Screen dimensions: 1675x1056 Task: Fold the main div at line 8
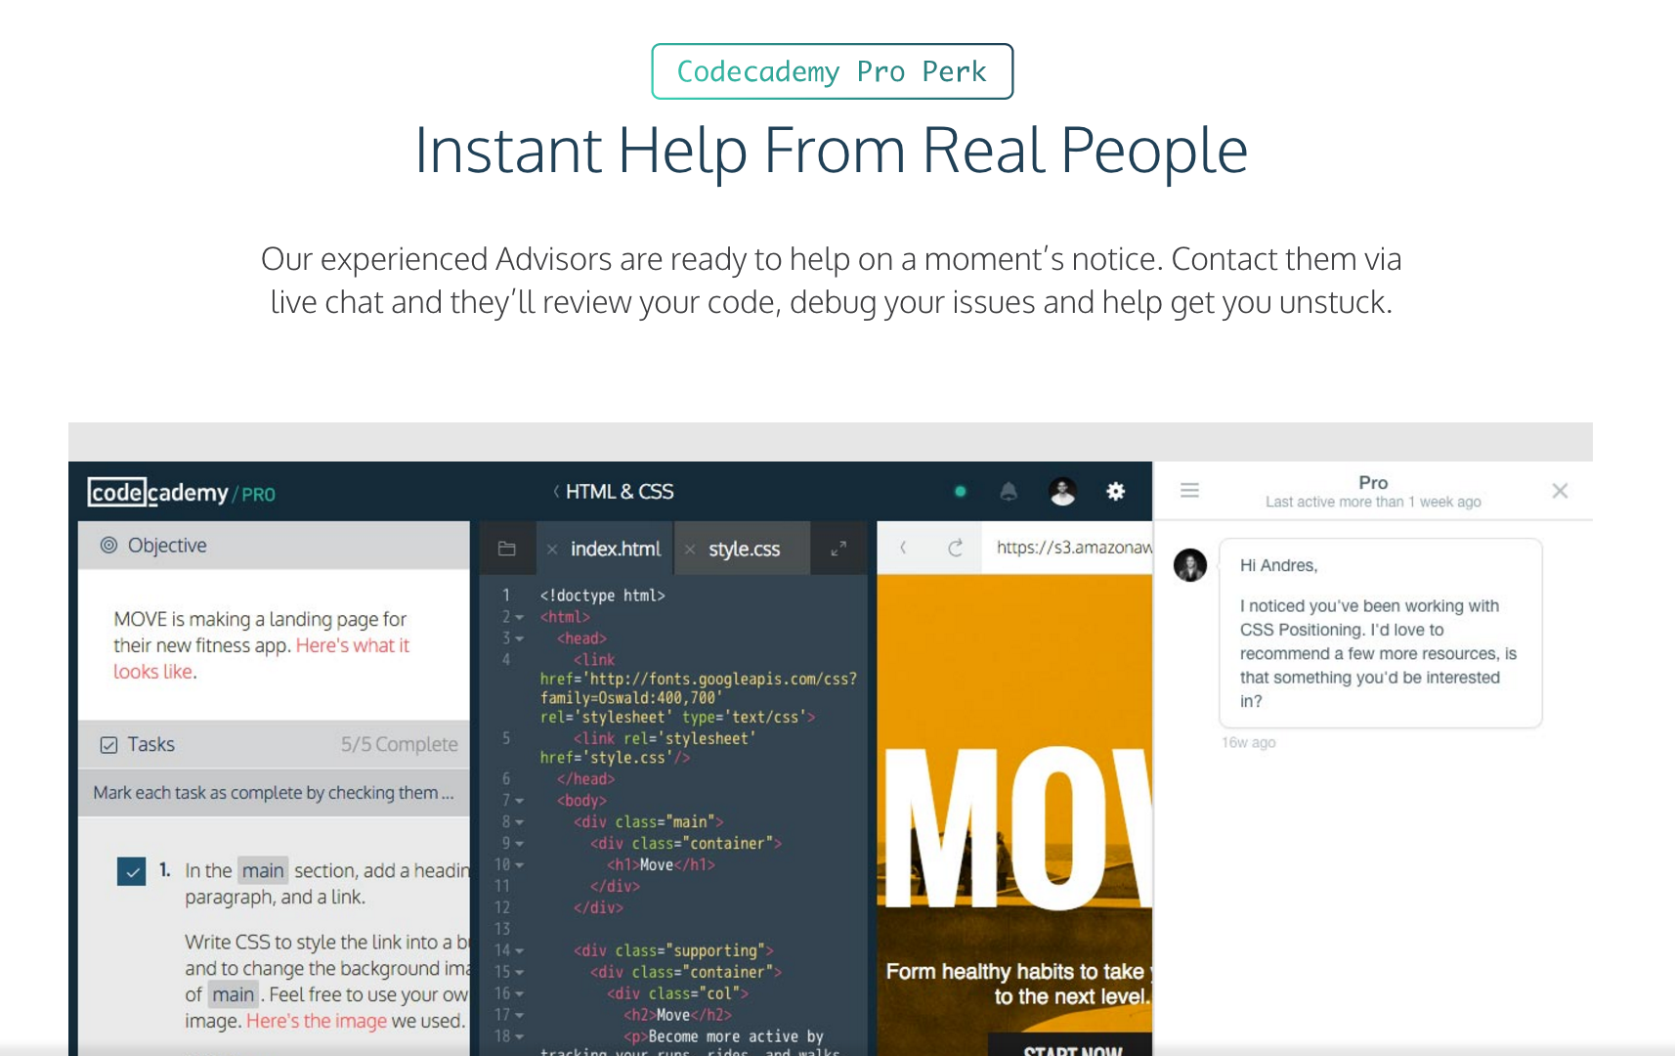[519, 823]
